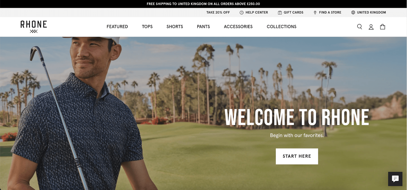Click the Welcome to Rhone hero image
Image resolution: width=407 pixels, height=190 pixels.
point(203,113)
